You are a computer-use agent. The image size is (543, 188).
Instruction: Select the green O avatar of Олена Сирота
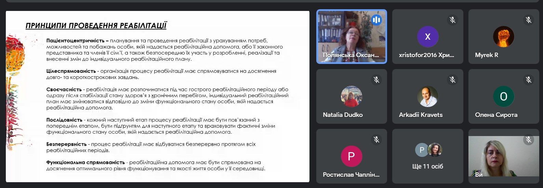[503, 96]
